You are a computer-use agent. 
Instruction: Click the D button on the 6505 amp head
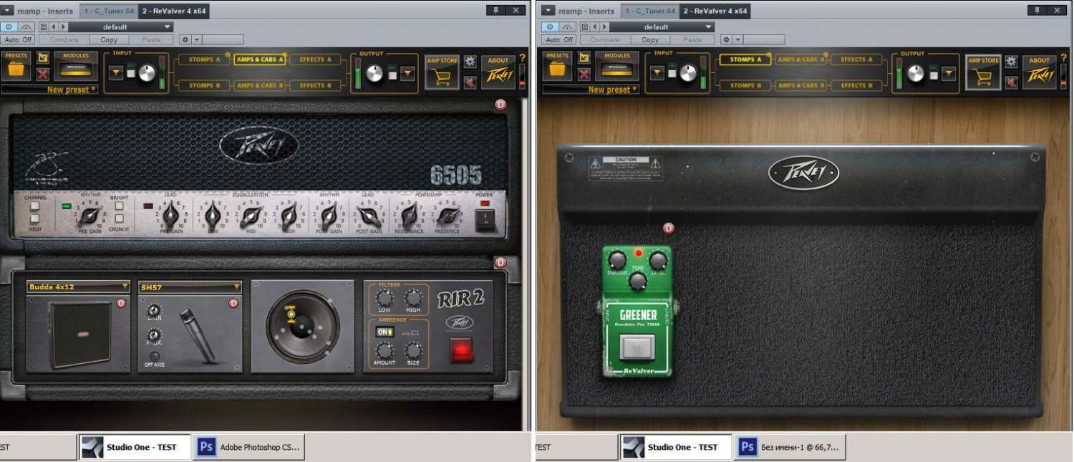(500, 105)
